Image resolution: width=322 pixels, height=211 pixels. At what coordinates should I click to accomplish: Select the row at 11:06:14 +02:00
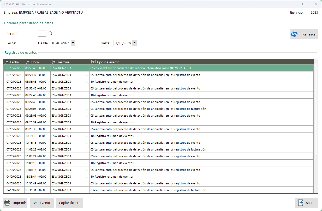(158, 170)
